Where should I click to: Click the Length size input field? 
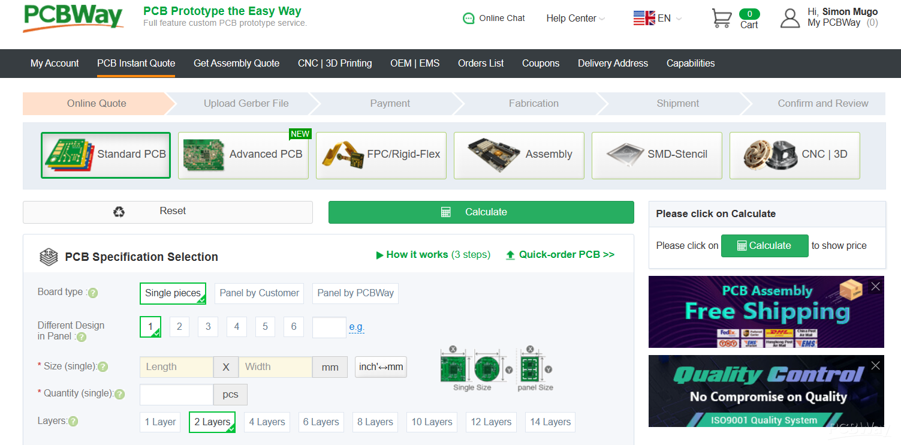[176, 367]
